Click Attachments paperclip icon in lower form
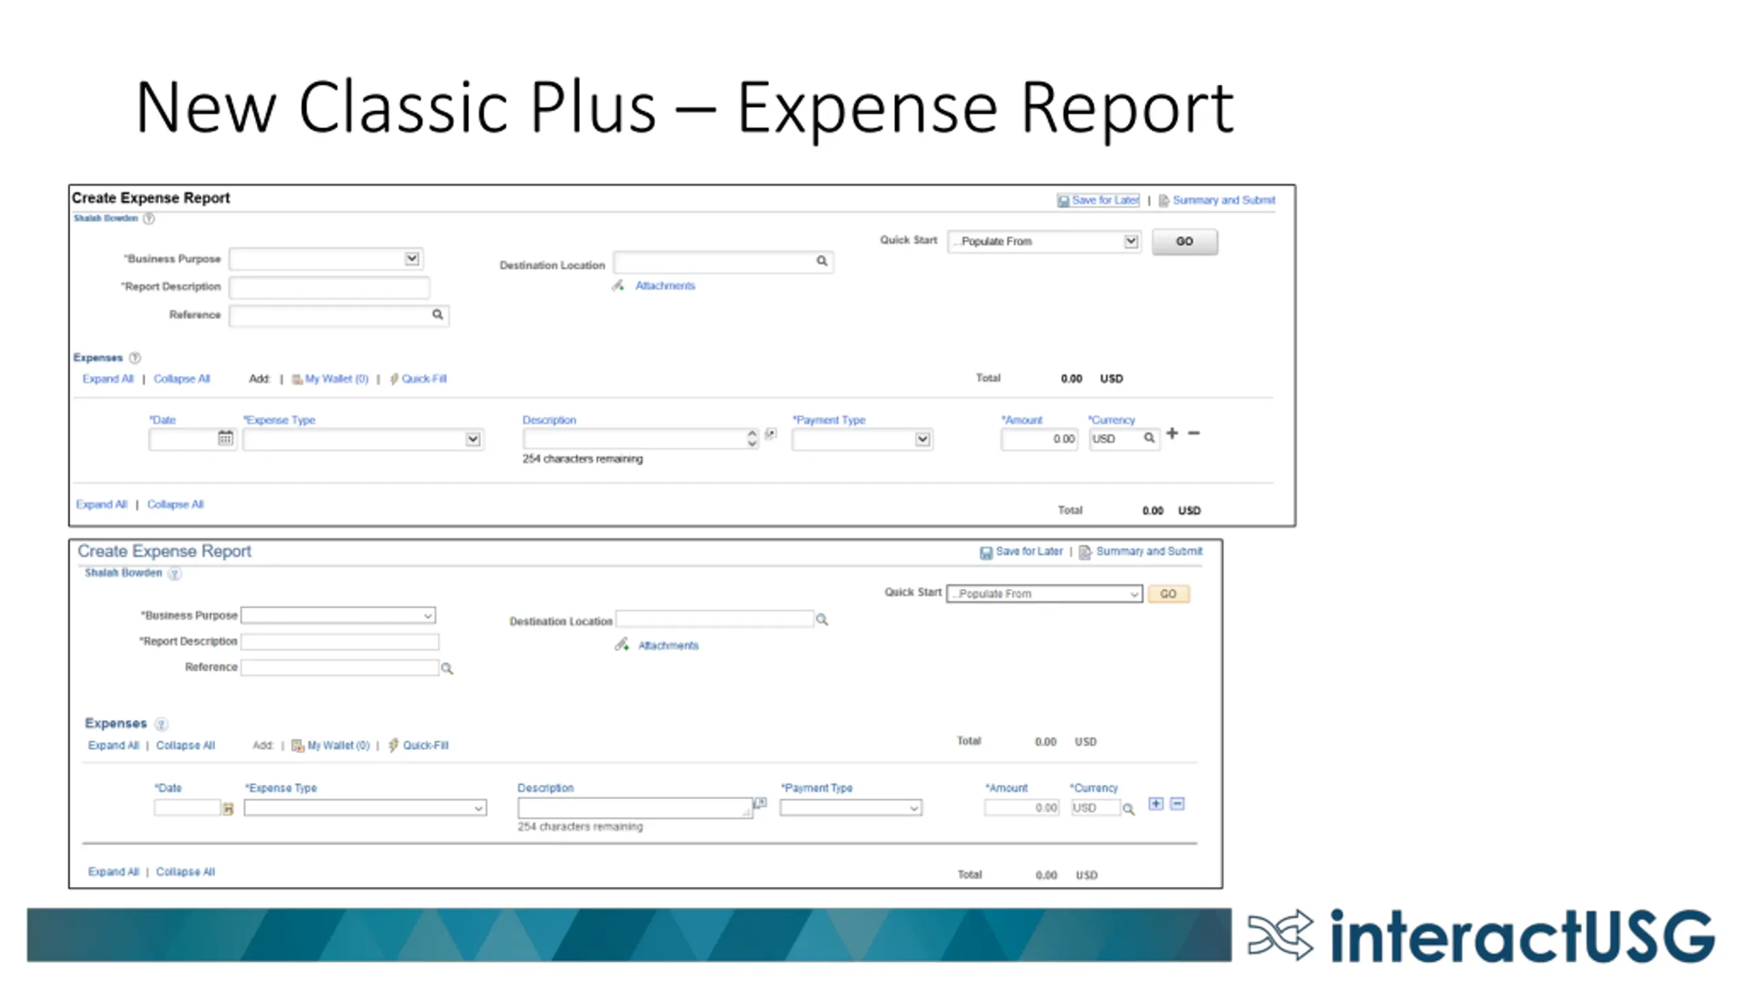This screenshot has height=981, width=1745. tap(622, 644)
